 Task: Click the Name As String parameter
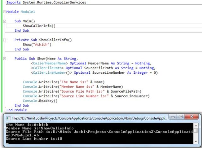point(62,59)
